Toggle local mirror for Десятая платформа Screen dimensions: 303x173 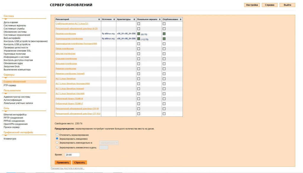(x=138, y=34)
